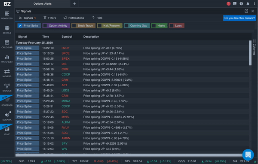Open the DIS symbol link
This screenshot has height=164, width=258.
64,64
